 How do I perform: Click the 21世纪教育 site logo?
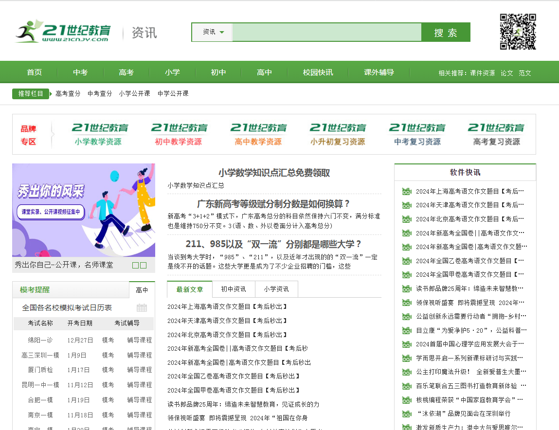[x=63, y=32]
